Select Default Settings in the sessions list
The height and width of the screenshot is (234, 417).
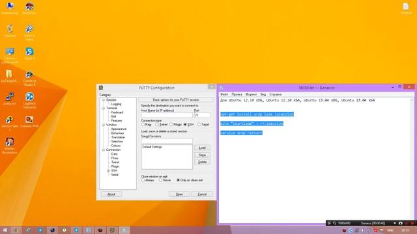coord(152,147)
